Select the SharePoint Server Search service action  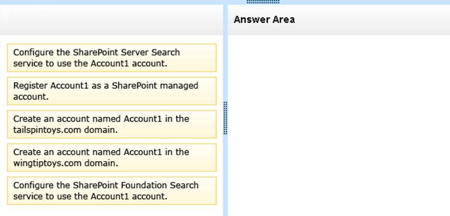112,58
